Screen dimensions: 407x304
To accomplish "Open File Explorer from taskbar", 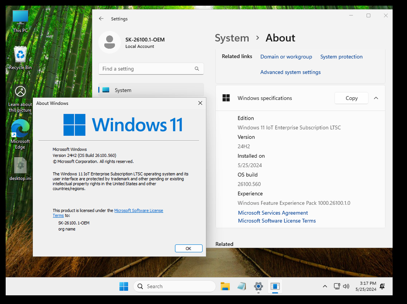I will tap(225, 287).
